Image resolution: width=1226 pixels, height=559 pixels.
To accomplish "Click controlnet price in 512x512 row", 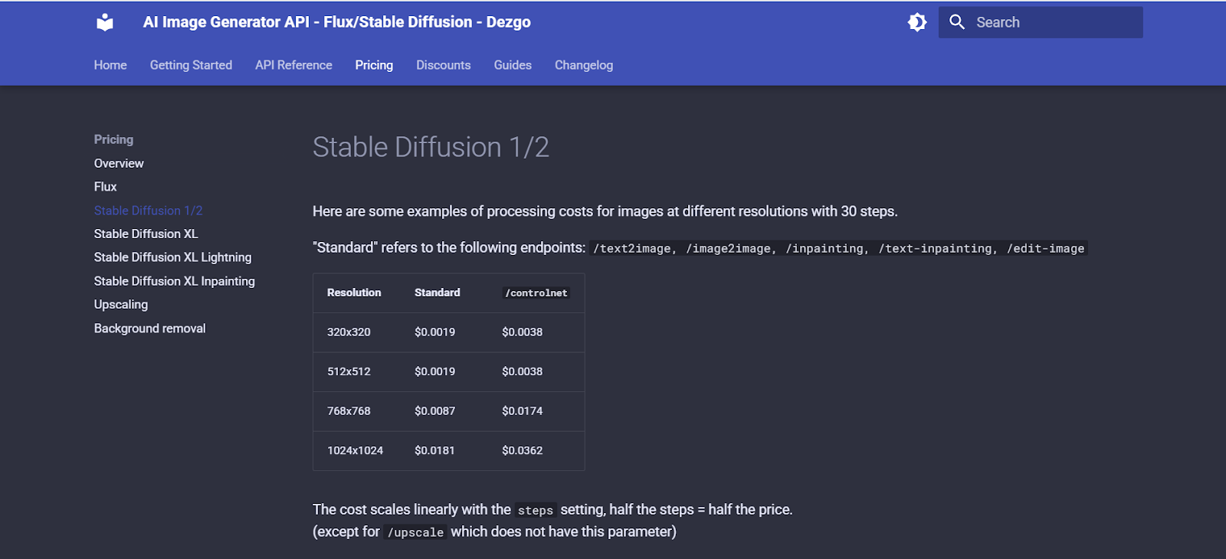I will [x=522, y=371].
